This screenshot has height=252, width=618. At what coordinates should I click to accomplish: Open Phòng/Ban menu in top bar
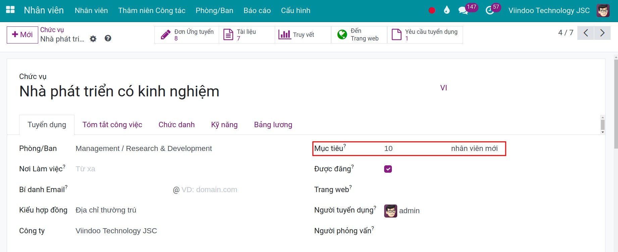[x=214, y=11]
